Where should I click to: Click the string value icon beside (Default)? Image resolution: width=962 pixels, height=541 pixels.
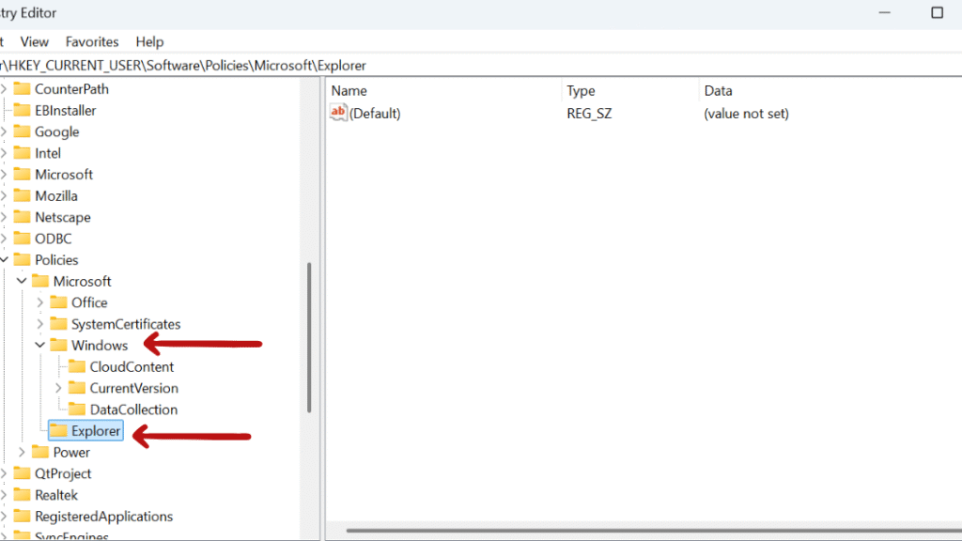coord(338,113)
